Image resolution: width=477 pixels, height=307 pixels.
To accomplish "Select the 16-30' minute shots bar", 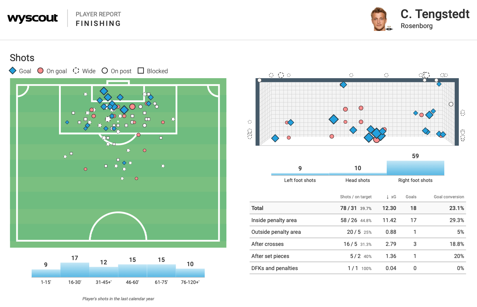I will [x=75, y=270].
